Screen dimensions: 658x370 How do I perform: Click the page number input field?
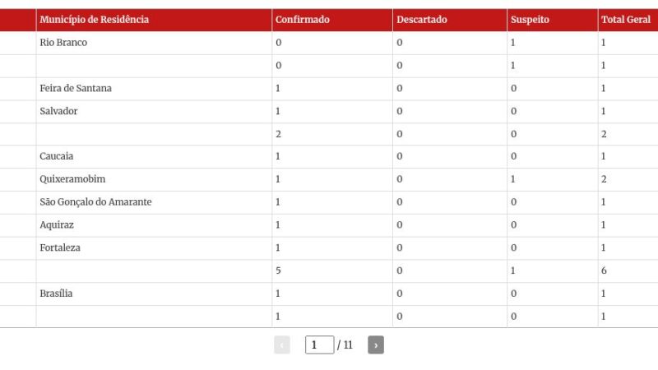[319, 345]
